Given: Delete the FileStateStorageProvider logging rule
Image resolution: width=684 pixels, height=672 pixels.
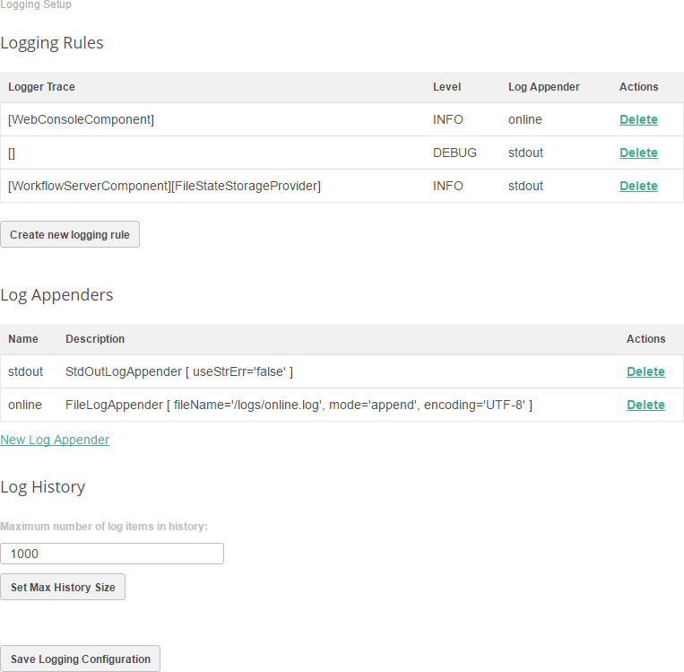Looking at the screenshot, I should (x=638, y=186).
